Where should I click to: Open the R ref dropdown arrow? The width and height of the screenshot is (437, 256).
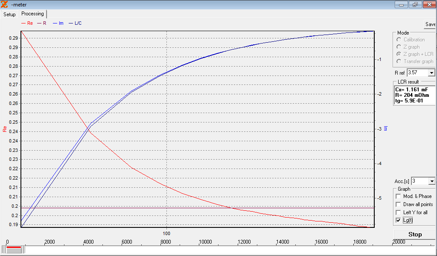(x=431, y=73)
